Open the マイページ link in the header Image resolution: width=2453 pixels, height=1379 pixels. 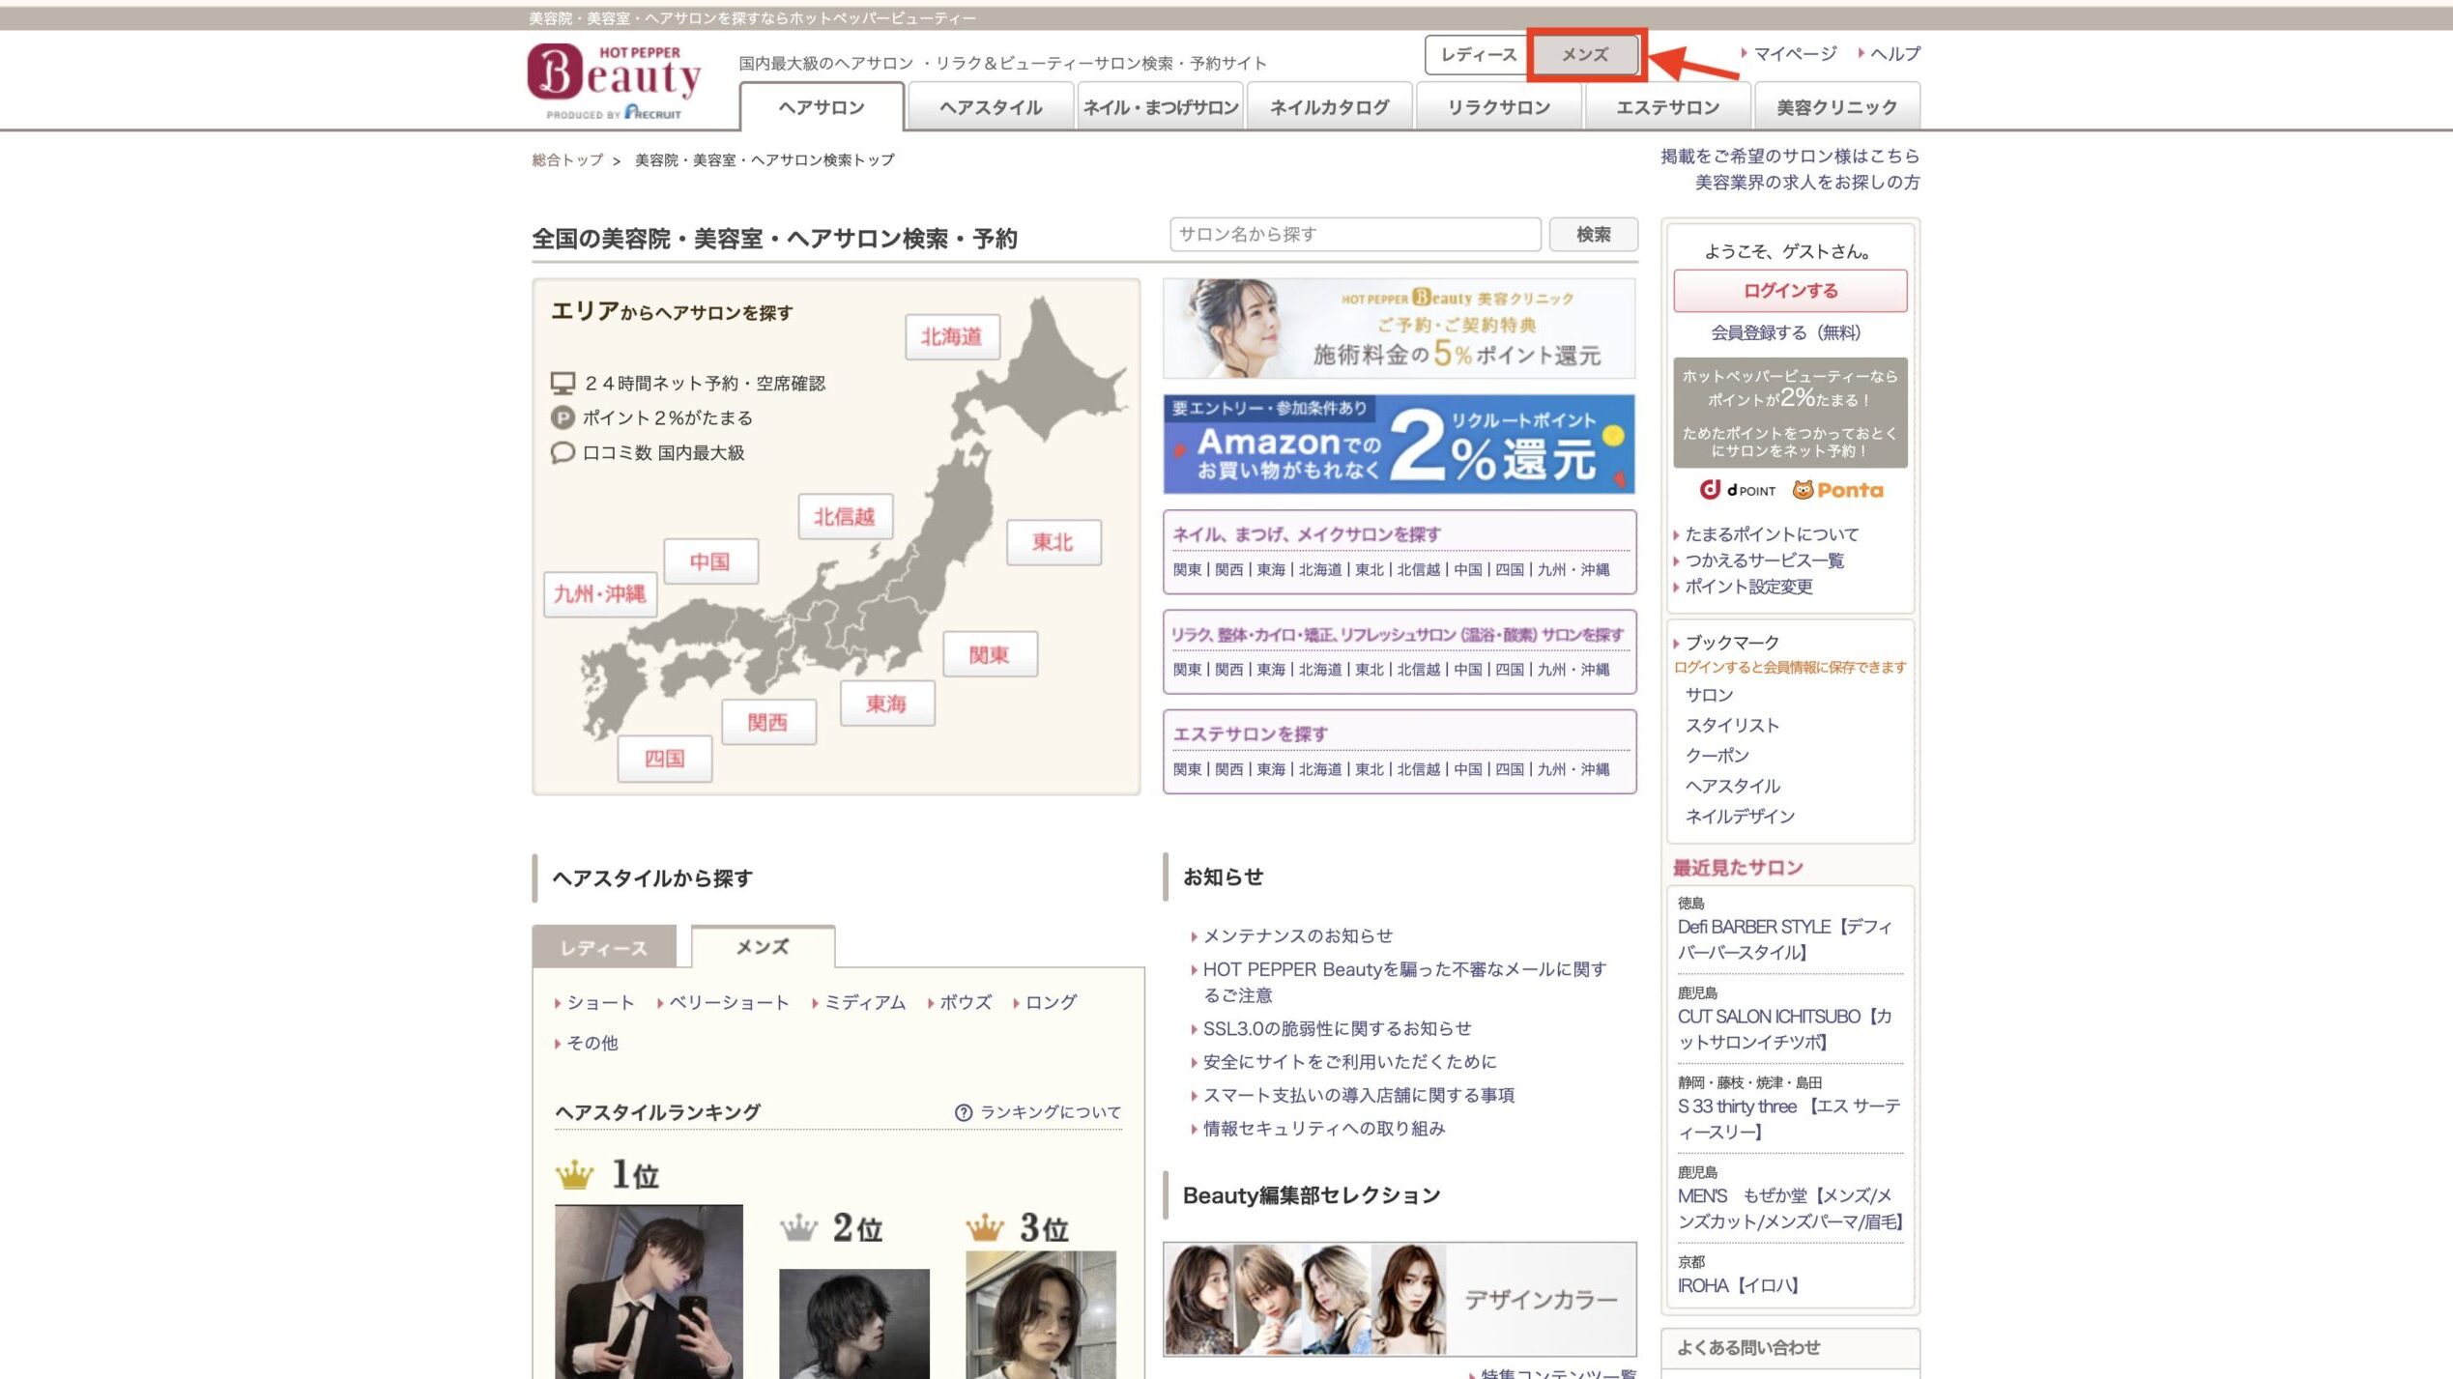[1794, 54]
